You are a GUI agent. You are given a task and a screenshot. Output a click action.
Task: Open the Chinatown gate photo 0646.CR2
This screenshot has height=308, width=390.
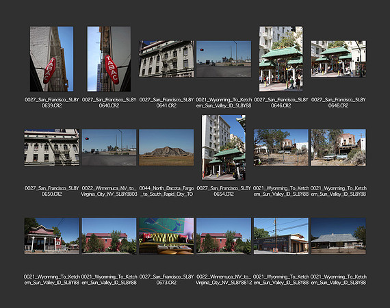tap(281, 59)
